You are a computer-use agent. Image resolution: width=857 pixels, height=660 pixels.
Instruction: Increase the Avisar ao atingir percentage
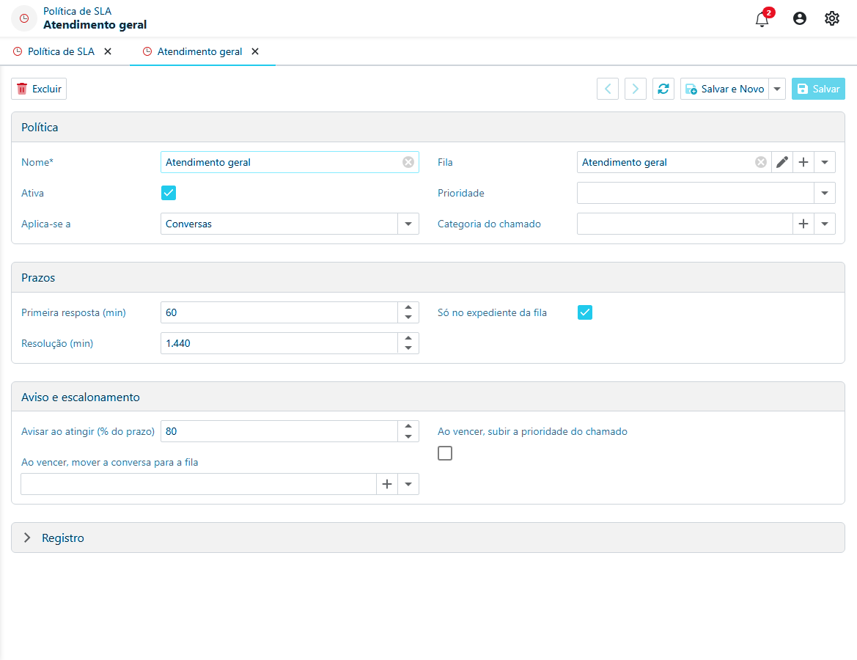click(408, 426)
